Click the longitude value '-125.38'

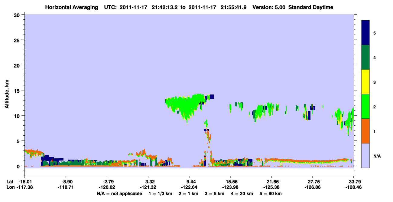(271, 187)
